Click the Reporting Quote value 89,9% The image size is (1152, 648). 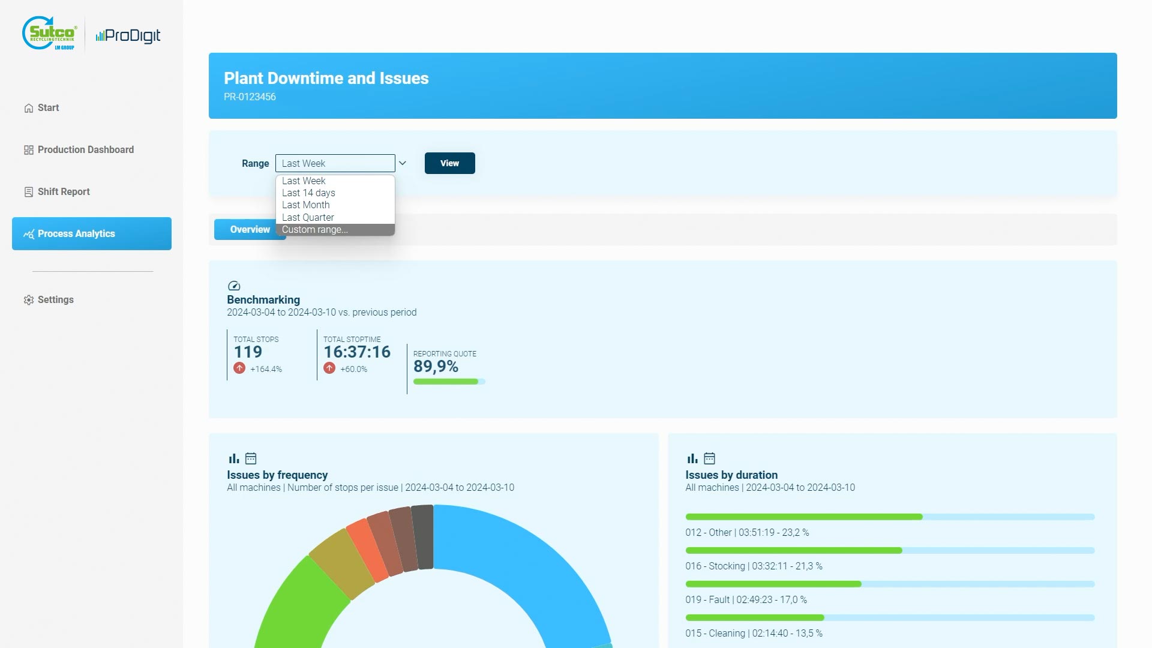pyautogui.click(x=436, y=367)
